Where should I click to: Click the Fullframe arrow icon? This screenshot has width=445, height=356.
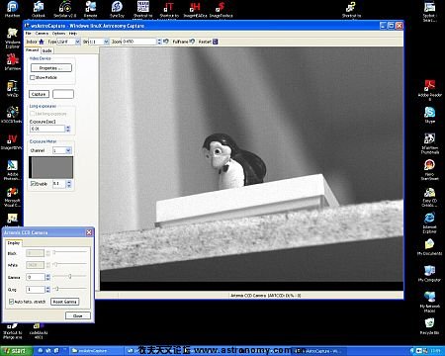coord(192,42)
